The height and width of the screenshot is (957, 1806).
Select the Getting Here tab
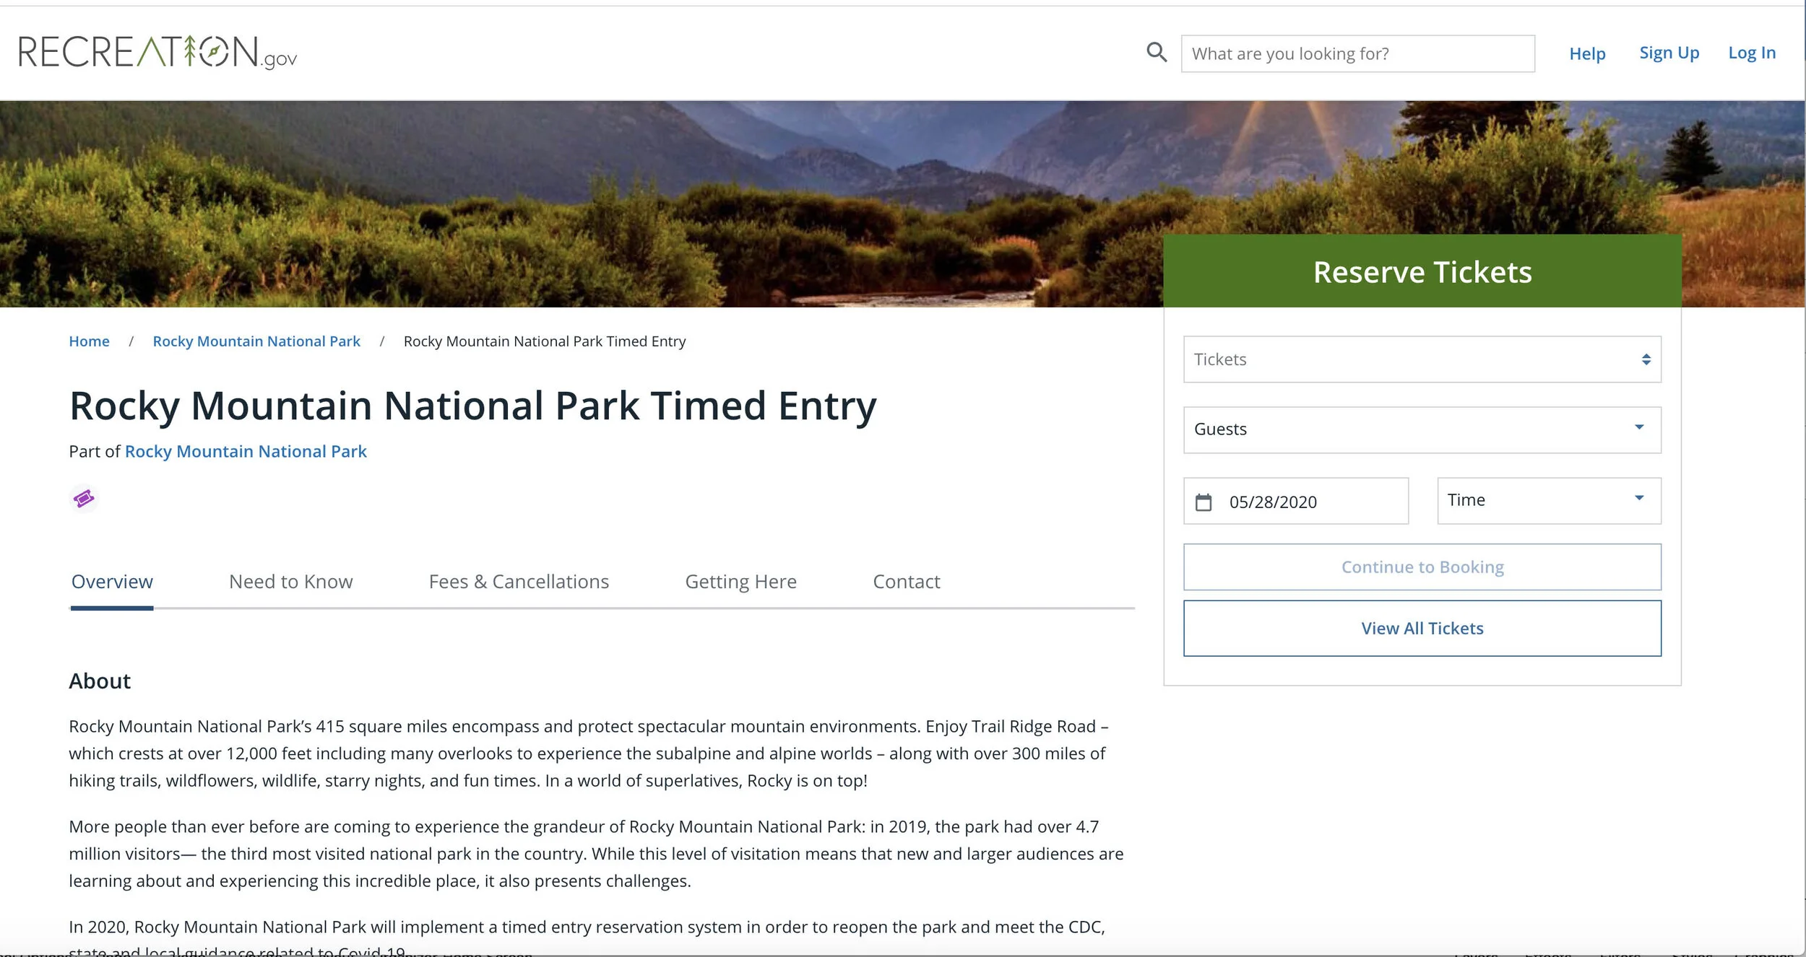tap(740, 582)
